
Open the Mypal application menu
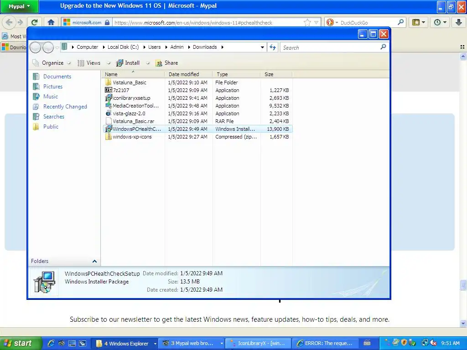pos(19,6)
